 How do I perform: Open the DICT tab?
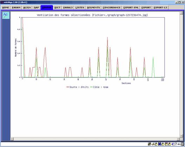(57, 8)
